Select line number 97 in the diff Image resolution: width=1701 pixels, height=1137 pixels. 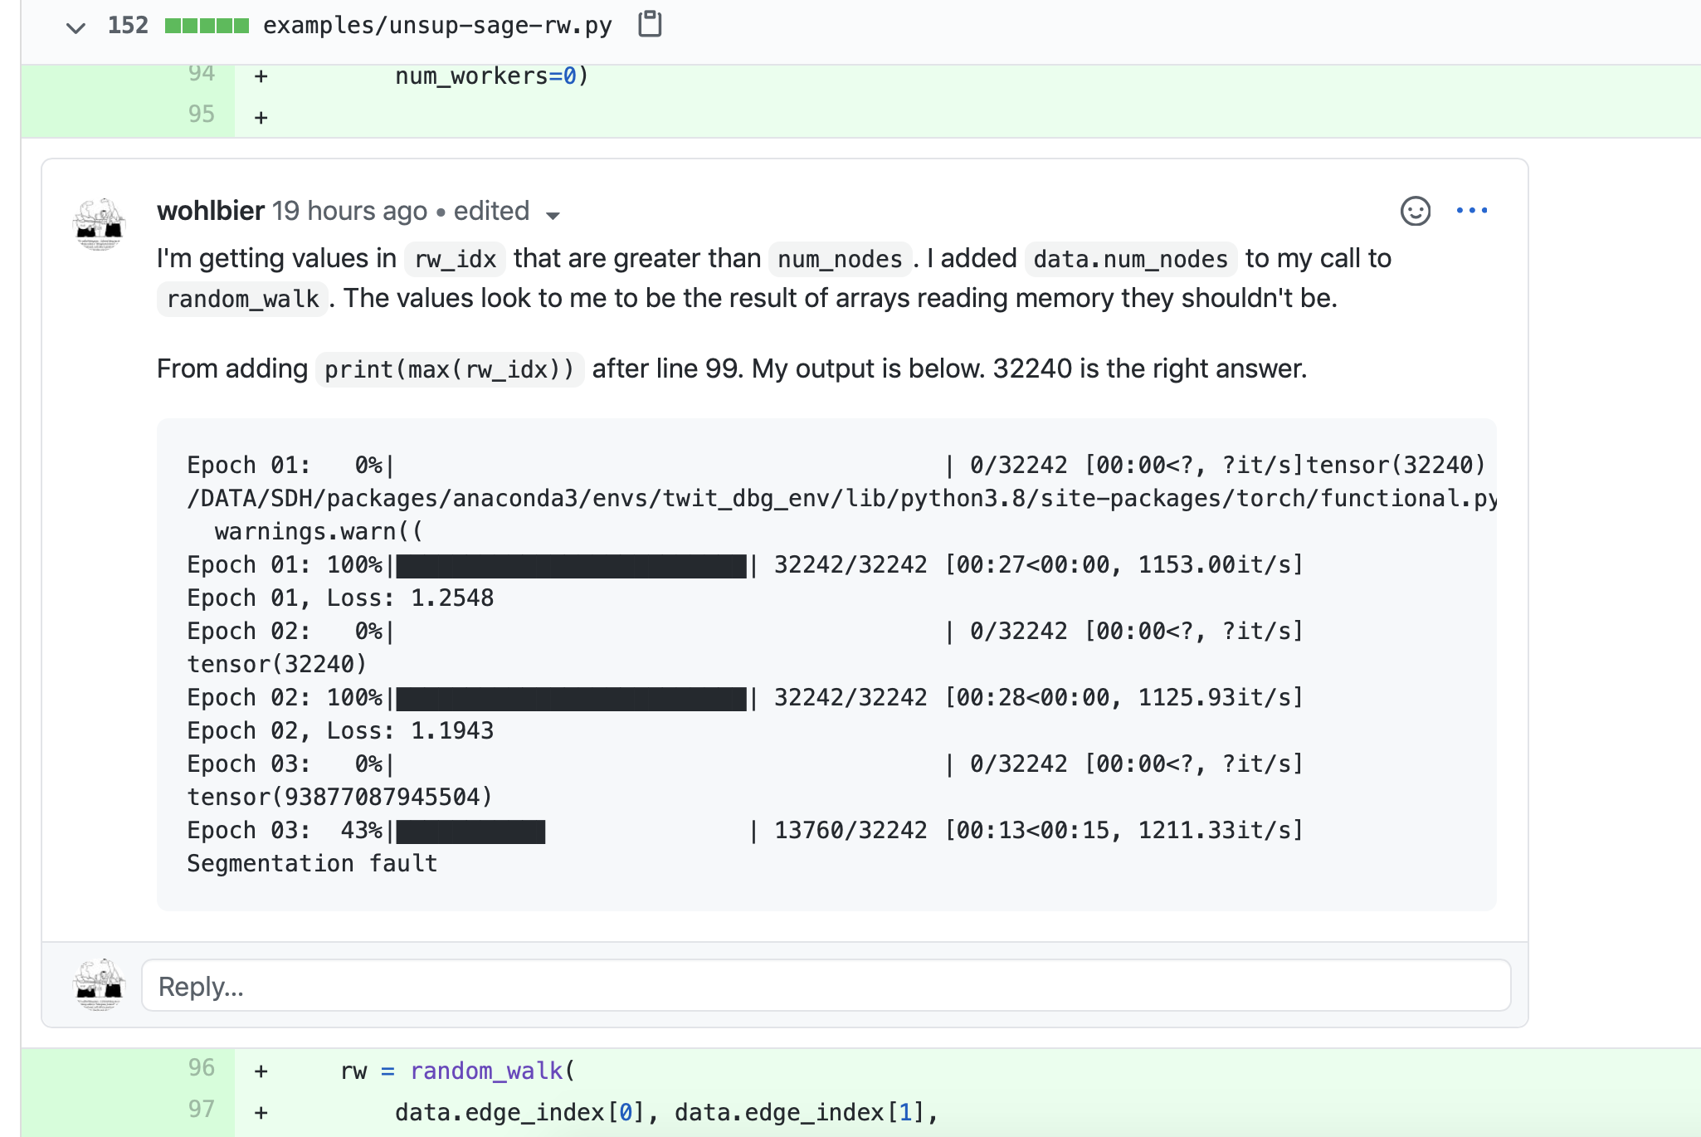(202, 1109)
